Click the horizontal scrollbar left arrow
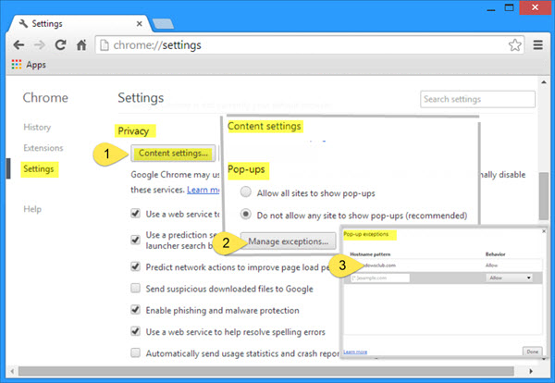This screenshot has height=383, width=555. tap(12, 371)
